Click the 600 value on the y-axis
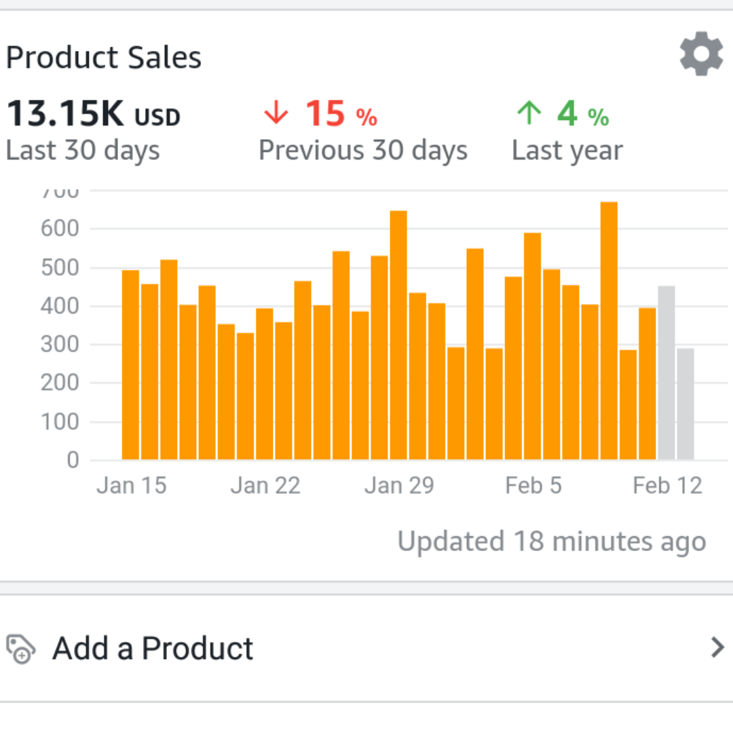The image size is (733, 733). pos(60,229)
